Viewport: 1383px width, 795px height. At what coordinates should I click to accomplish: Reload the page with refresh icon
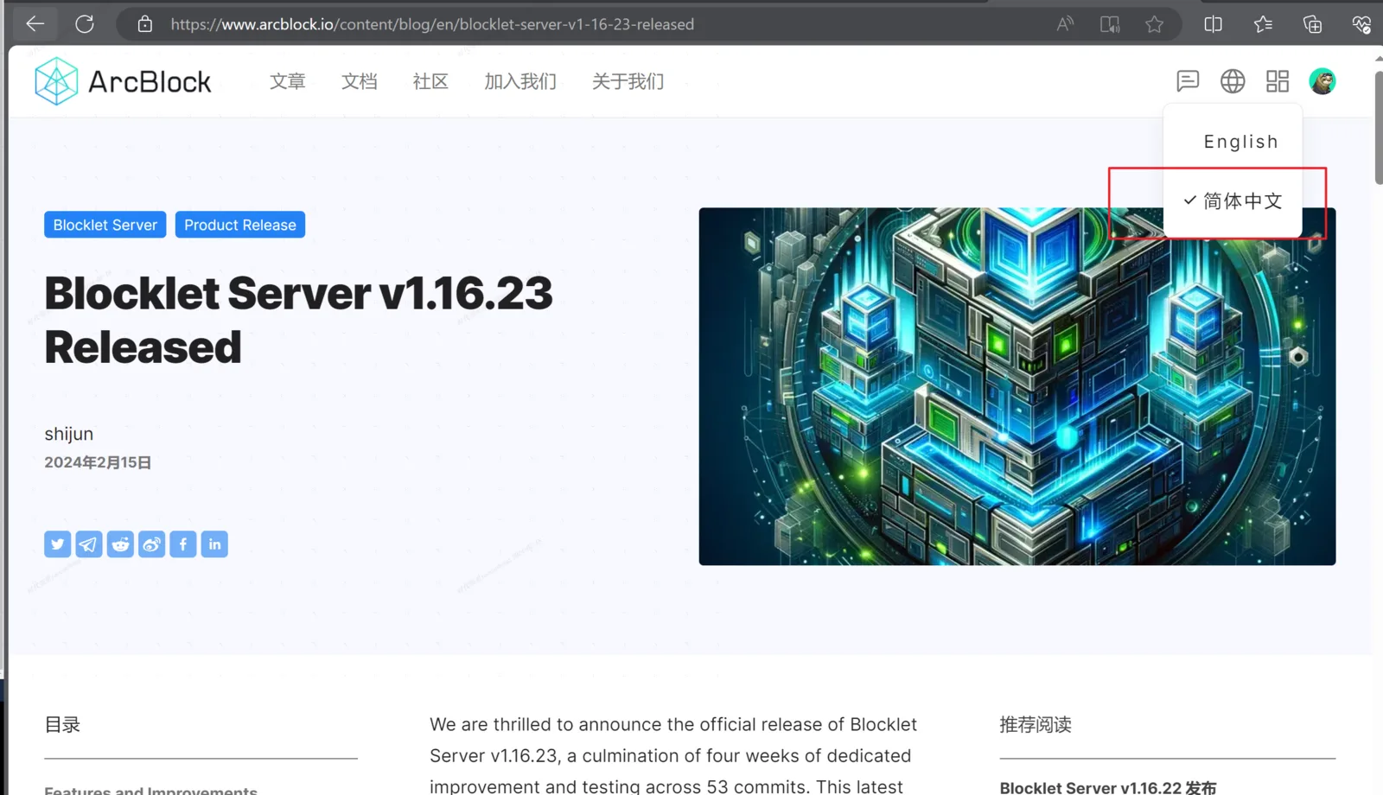(x=84, y=24)
